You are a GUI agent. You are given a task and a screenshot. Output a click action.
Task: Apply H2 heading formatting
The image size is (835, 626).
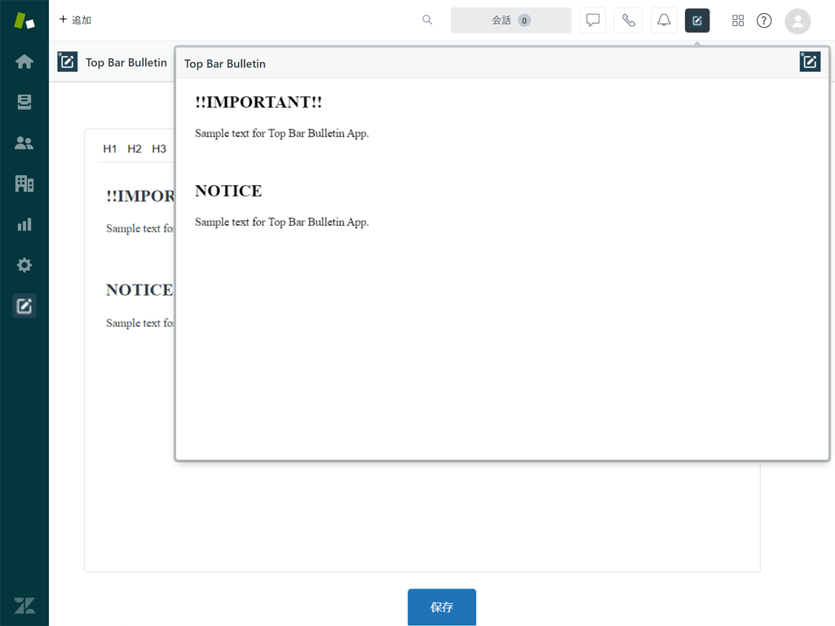134,148
